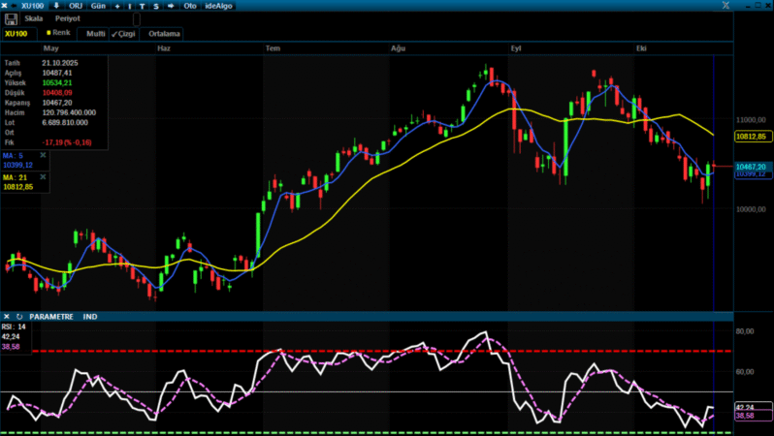The width and height of the screenshot is (774, 436).
Task: Toggle the Çizgi checkbox
Action: 123,33
